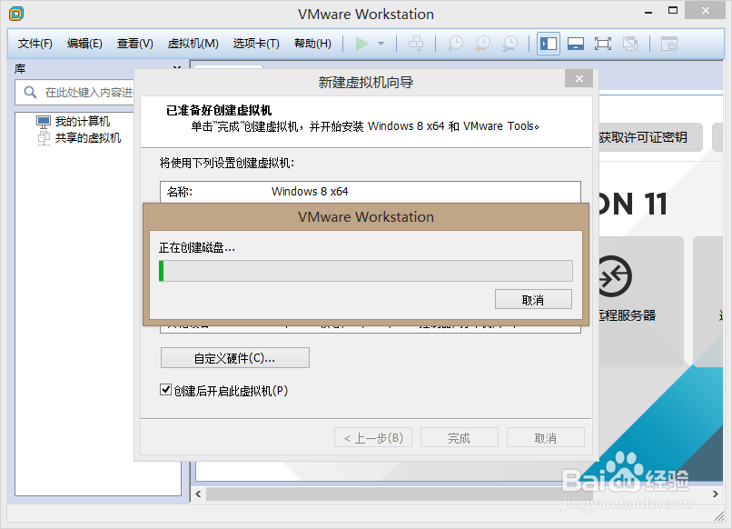Click the green power-on play icon

click(361, 44)
